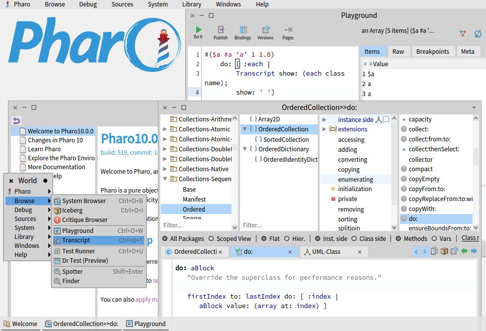The width and height of the screenshot is (486, 331).
Task: Switch to the Breakpoints inspector tab
Action: 433,51
